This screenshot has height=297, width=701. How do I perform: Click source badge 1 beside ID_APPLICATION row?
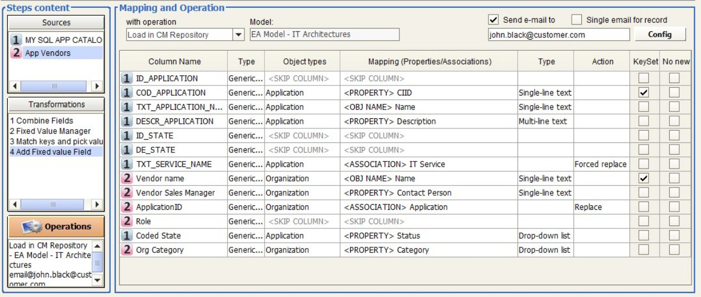(x=127, y=79)
